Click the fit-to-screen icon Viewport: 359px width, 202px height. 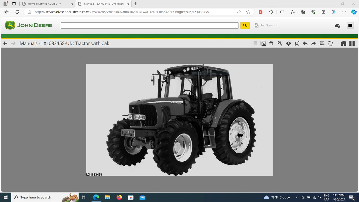[297, 43]
